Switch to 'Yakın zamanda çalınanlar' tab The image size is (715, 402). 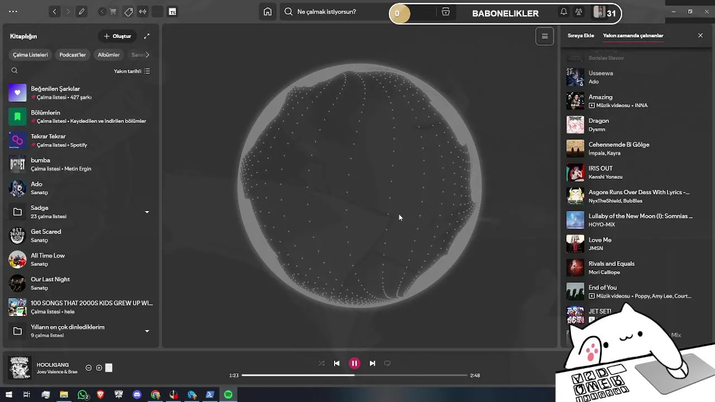tap(633, 36)
